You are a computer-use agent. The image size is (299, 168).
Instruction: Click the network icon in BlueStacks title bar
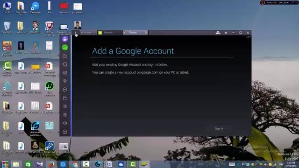(218, 33)
